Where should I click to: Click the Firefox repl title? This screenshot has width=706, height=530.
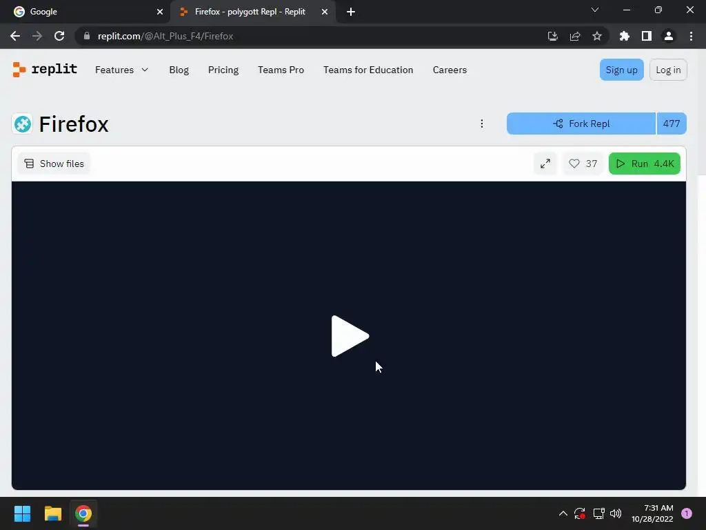[74, 124]
